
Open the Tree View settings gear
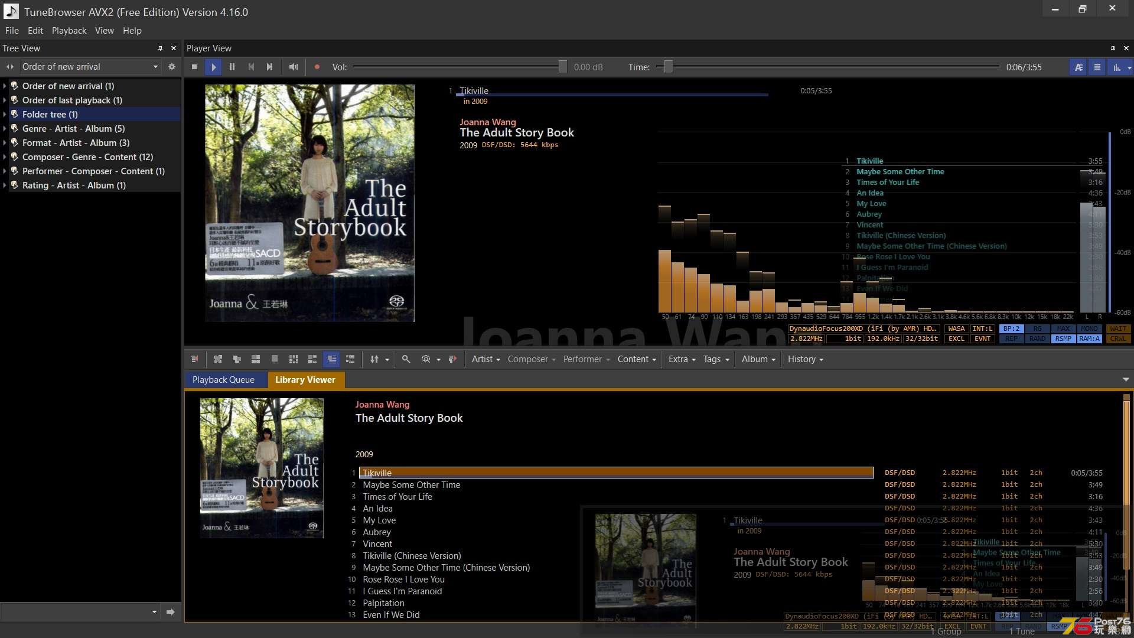172,67
